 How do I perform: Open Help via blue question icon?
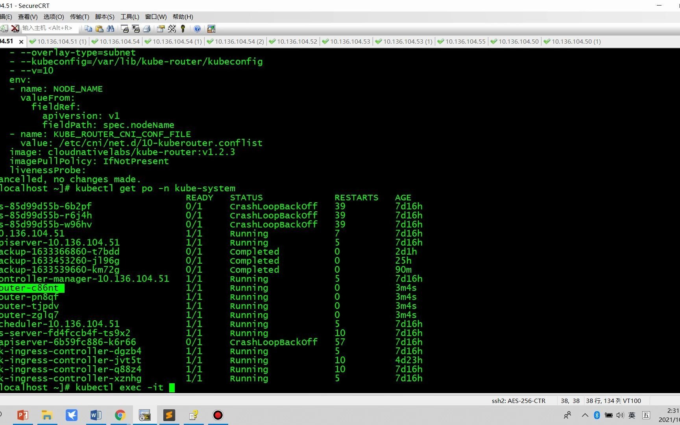tap(197, 28)
